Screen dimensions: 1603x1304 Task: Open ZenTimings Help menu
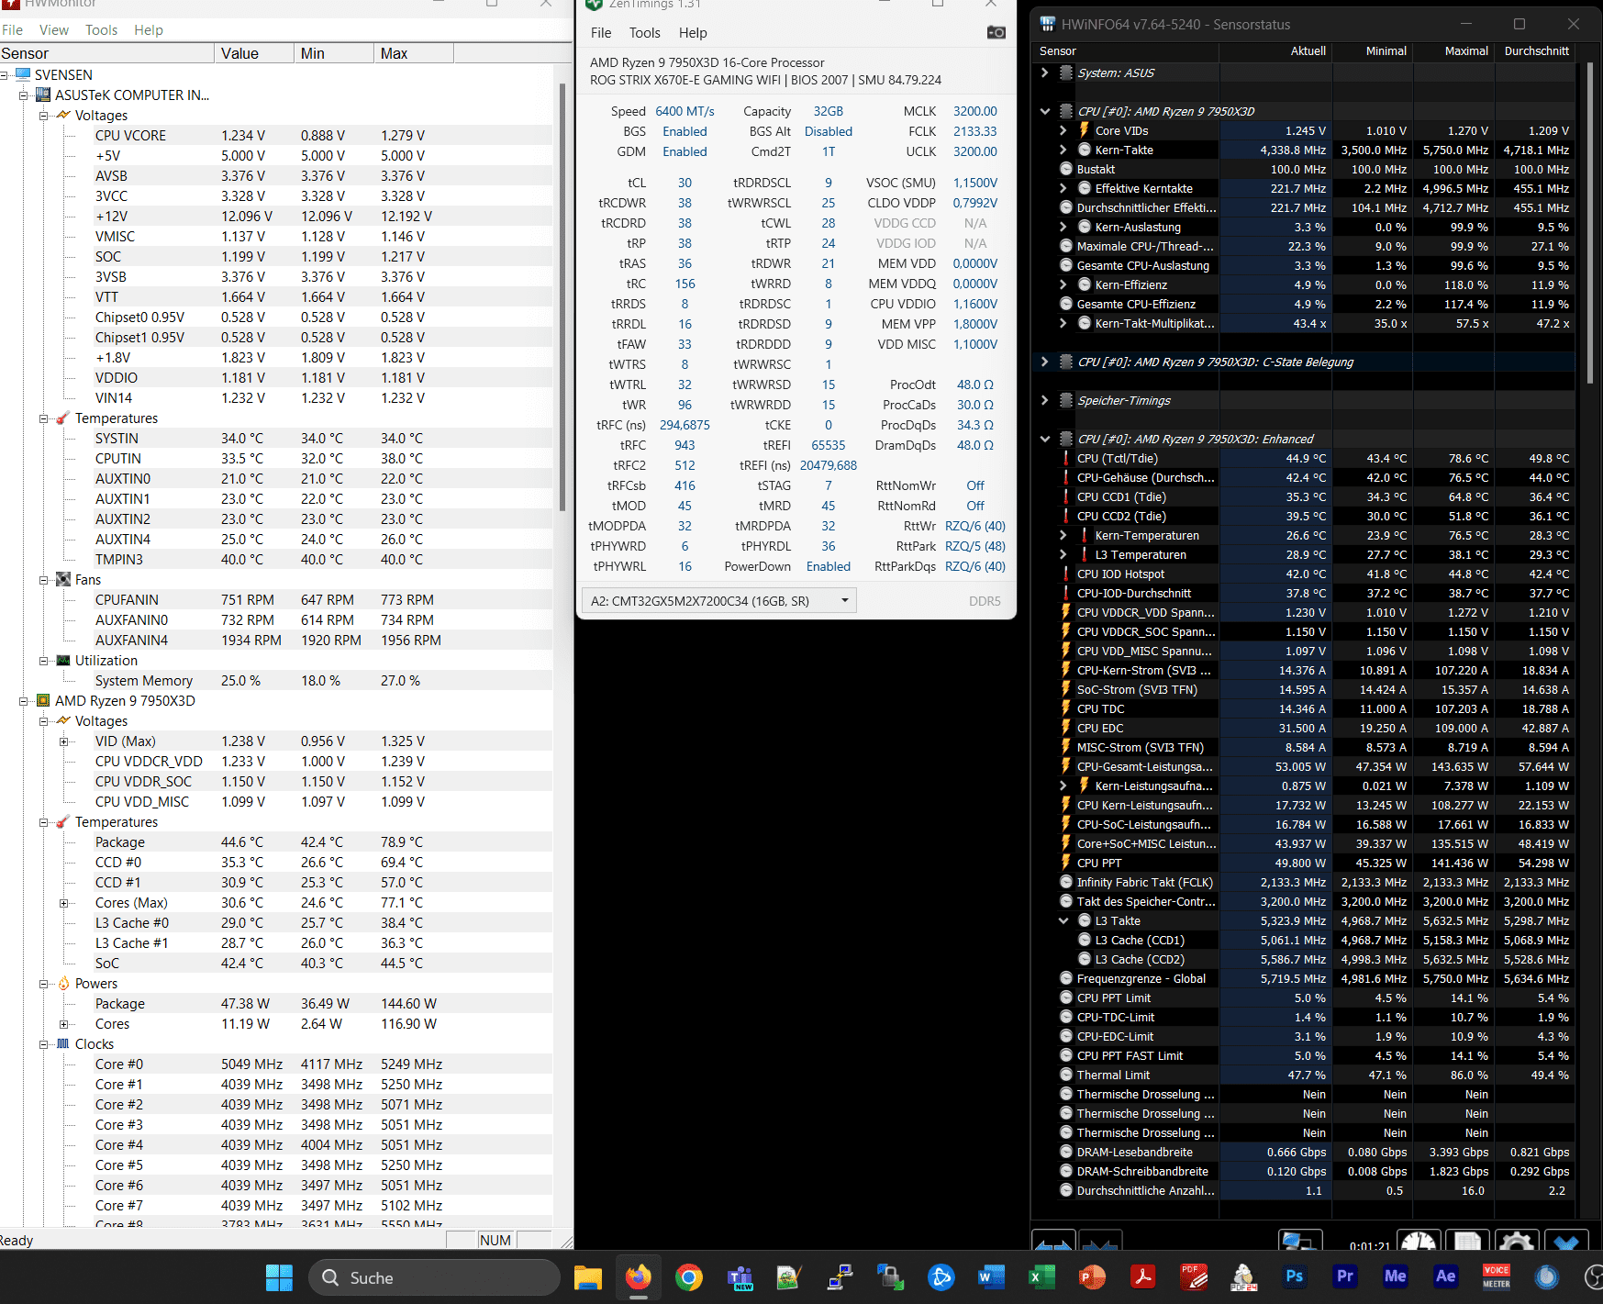click(x=693, y=32)
